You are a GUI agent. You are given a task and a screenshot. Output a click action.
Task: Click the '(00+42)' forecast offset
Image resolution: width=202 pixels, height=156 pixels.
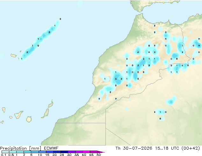tap(191, 148)
